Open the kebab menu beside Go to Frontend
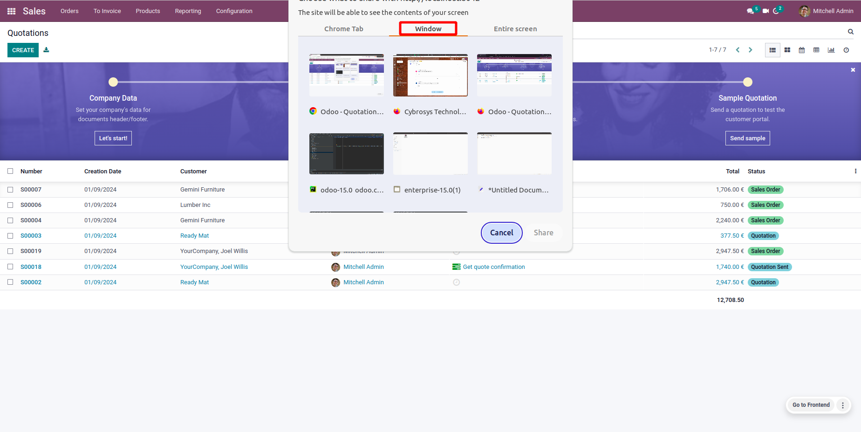861x432 pixels. tap(843, 405)
